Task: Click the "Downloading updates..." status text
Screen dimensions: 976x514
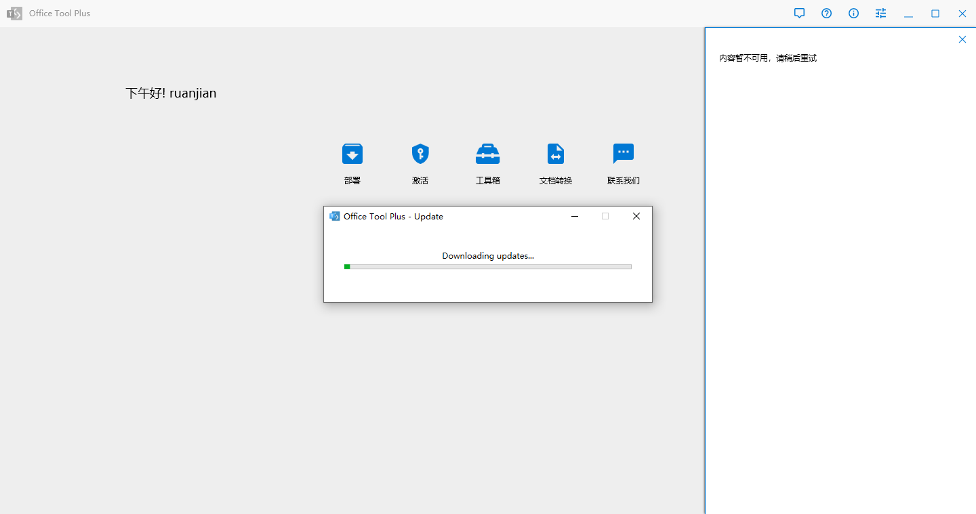Action: pyautogui.click(x=488, y=256)
